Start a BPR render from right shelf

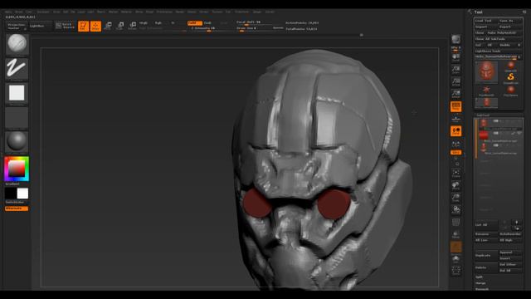tap(455, 39)
